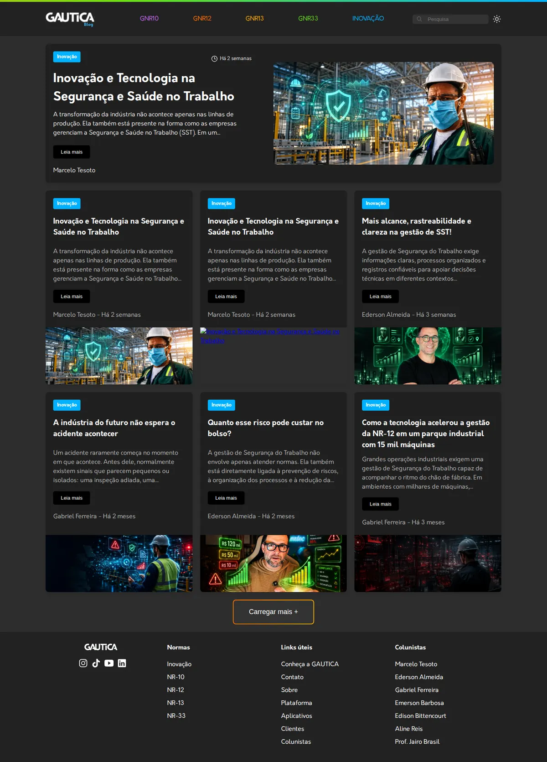
Task: Open the Plataforma footer link
Action: (296, 703)
